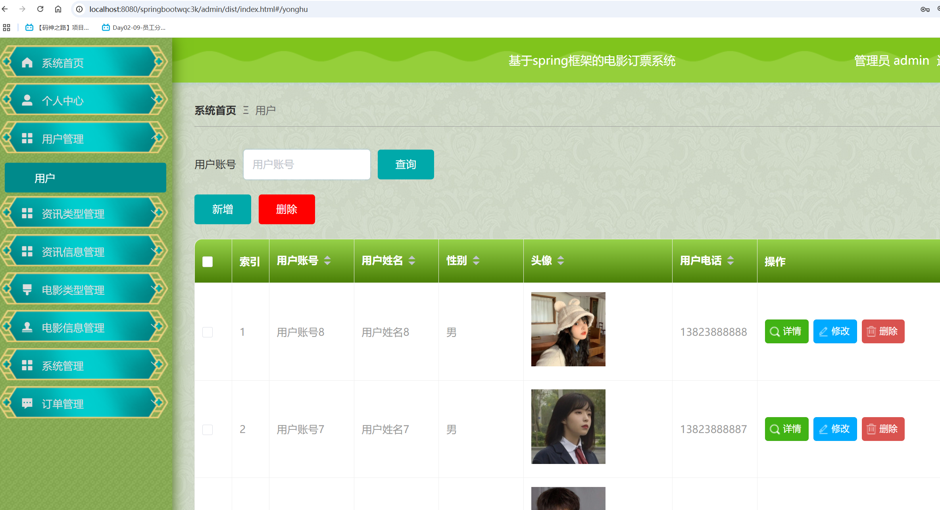Click the chat icon beside 订单管理
This screenshot has height=510, width=940.
pyautogui.click(x=27, y=403)
